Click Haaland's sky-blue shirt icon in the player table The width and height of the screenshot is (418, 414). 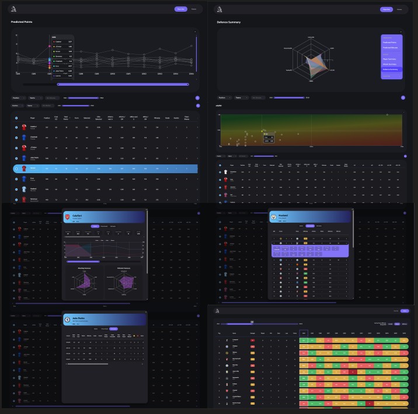pos(25,190)
